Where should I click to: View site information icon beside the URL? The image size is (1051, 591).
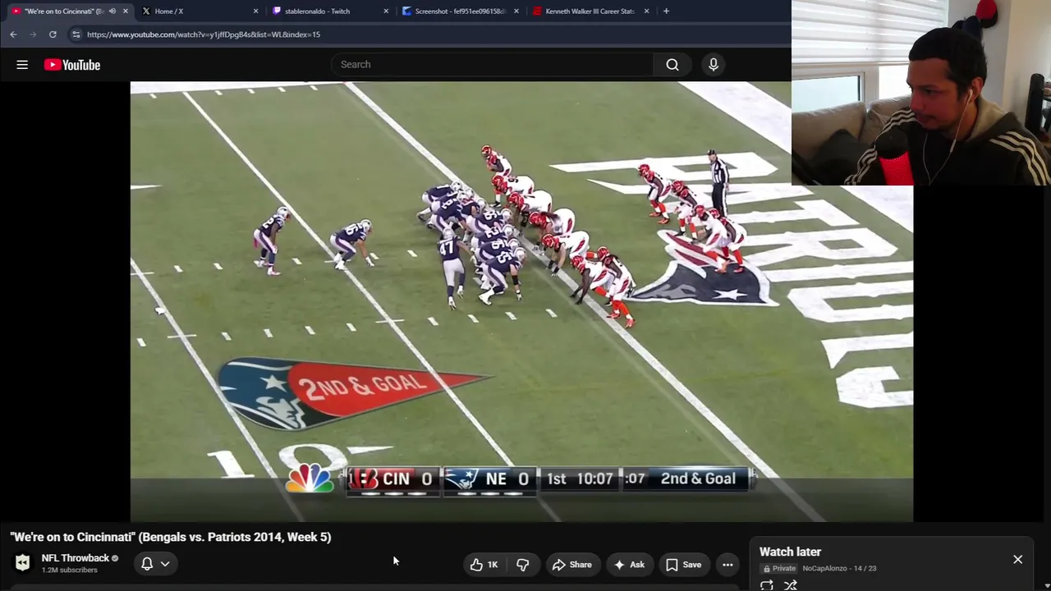click(x=76, y=34)
